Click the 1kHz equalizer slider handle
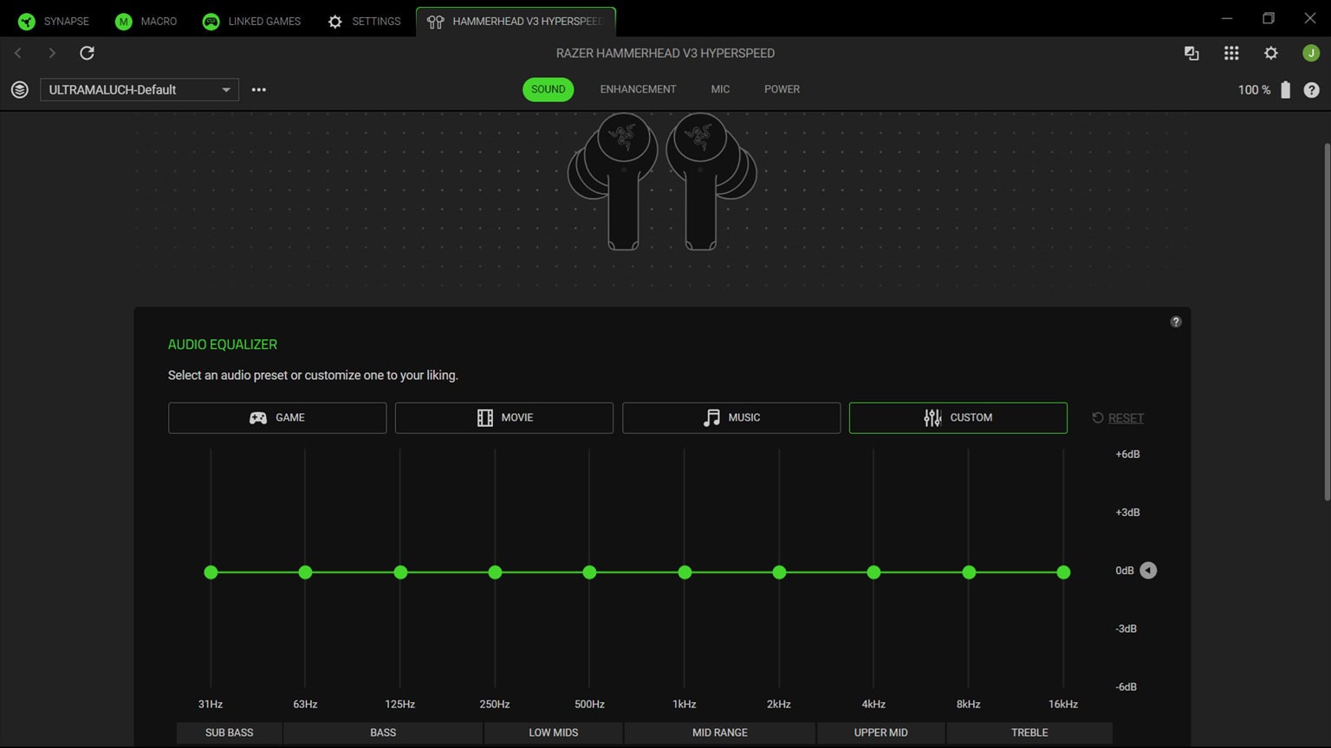Viewport: 1331px width, 748px height. pos(685,572)
